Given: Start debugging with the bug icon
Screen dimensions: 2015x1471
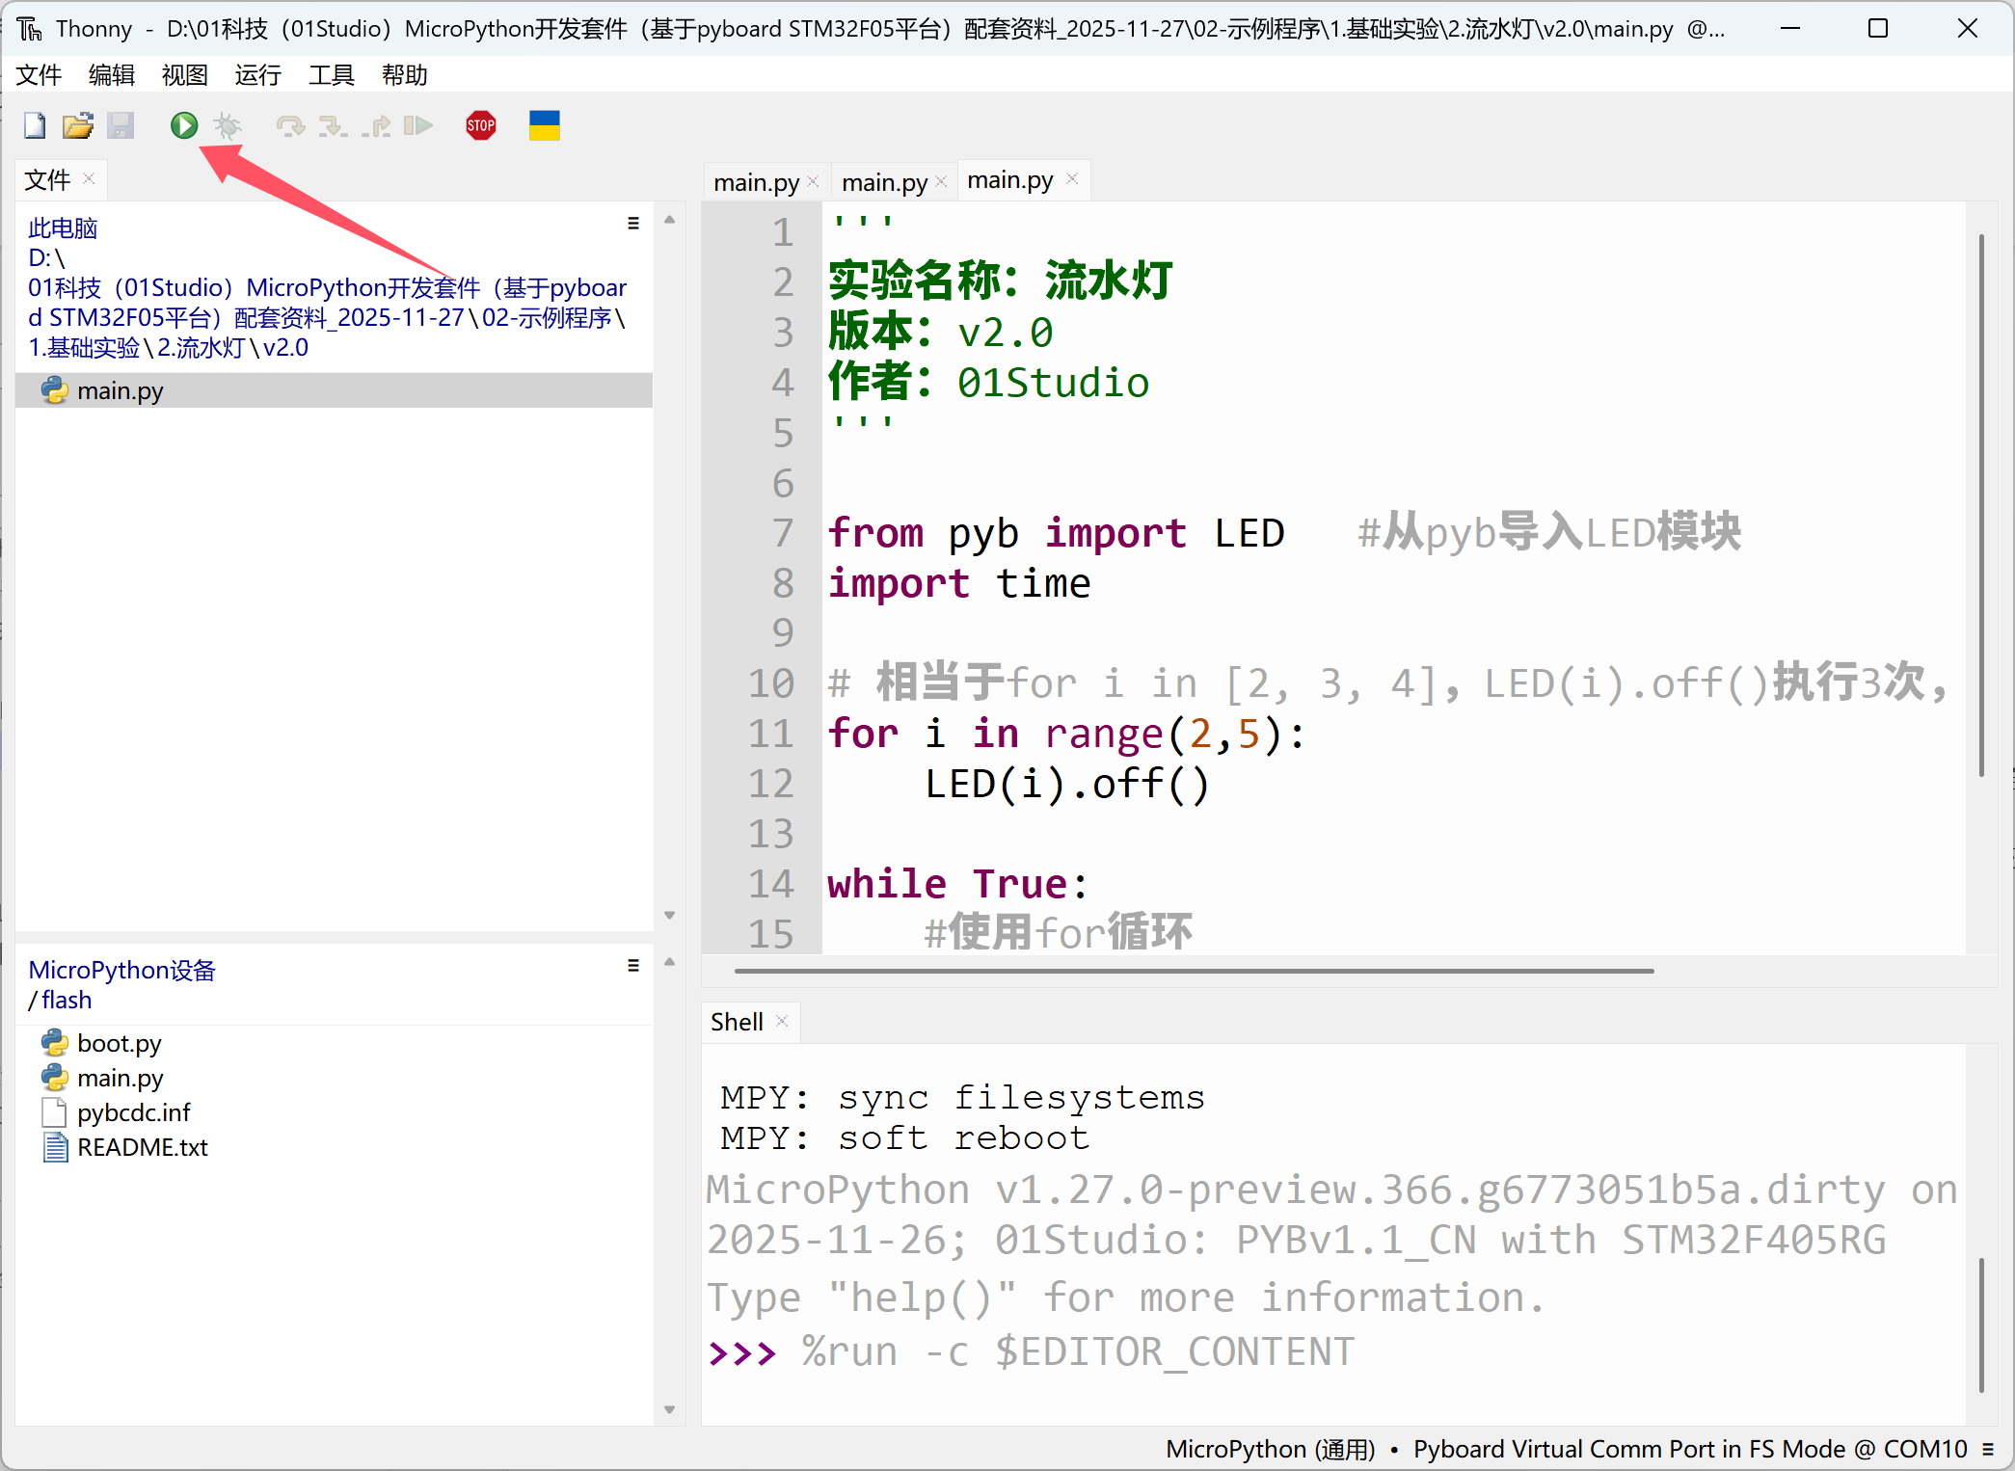Looking at the screenshot, I should coord(228,125).
